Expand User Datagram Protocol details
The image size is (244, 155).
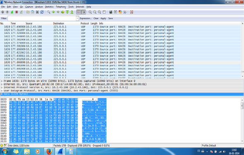click(2, 91)
